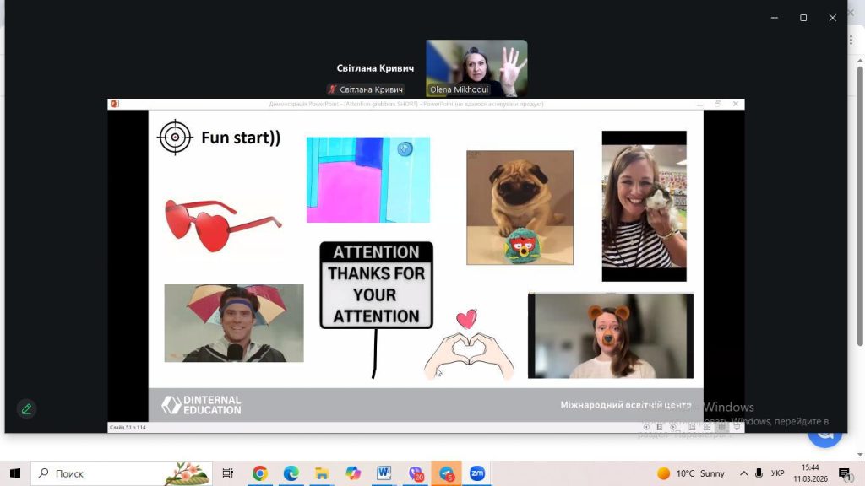The image size is (865, 486).
Task: Open Zoom from the taskbar
Action: [x=477, y=473]
